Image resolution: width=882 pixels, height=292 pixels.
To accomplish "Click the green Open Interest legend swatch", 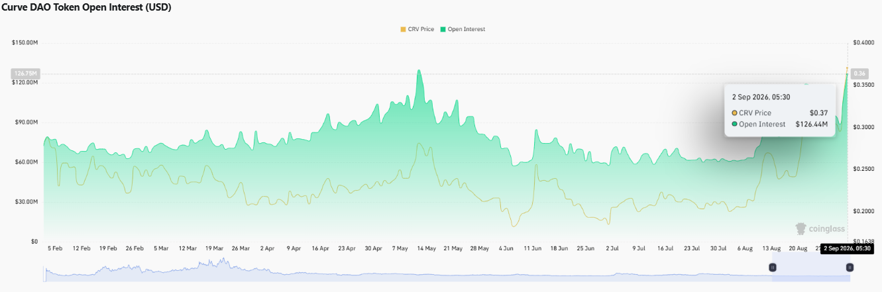I will [443, 29].
